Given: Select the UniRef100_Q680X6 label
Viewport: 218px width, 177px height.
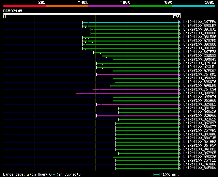Looking at the screenshot, I should (200, 112).
